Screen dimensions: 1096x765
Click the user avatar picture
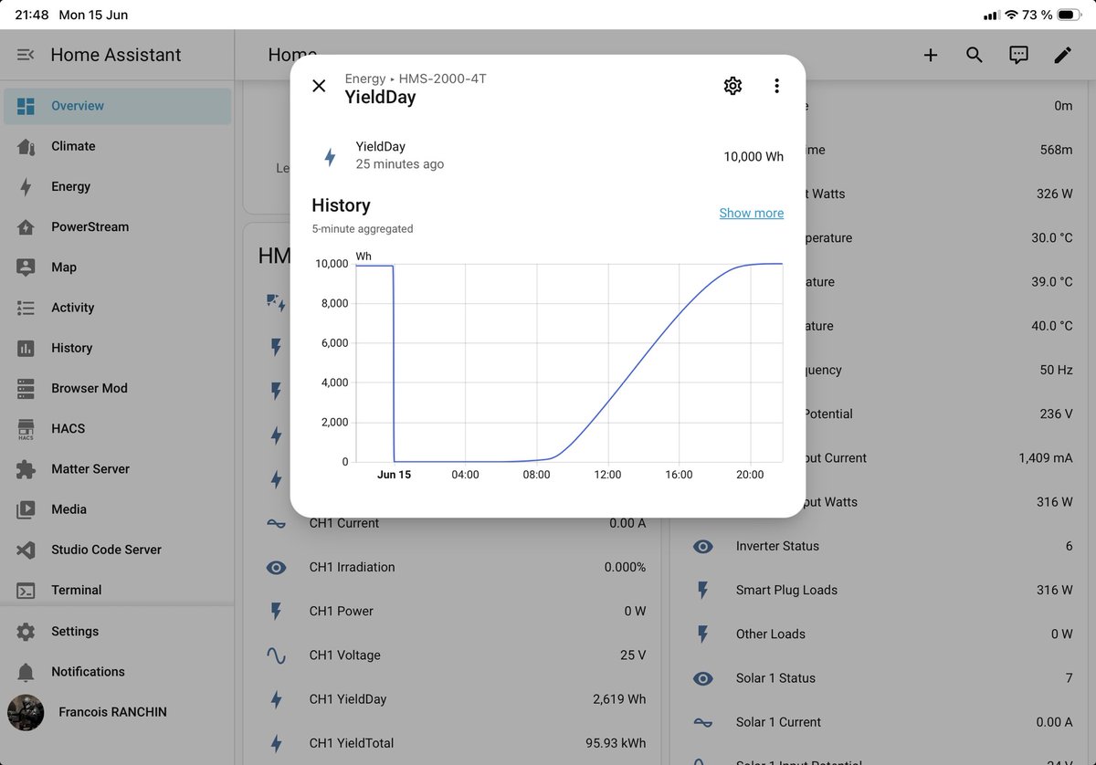pos(26,712)
